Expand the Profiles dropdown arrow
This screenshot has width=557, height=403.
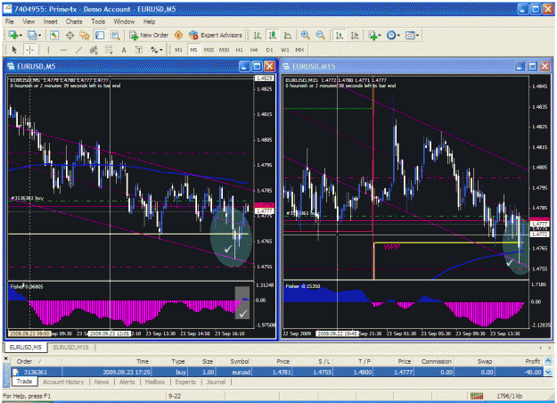coord(39,36)
